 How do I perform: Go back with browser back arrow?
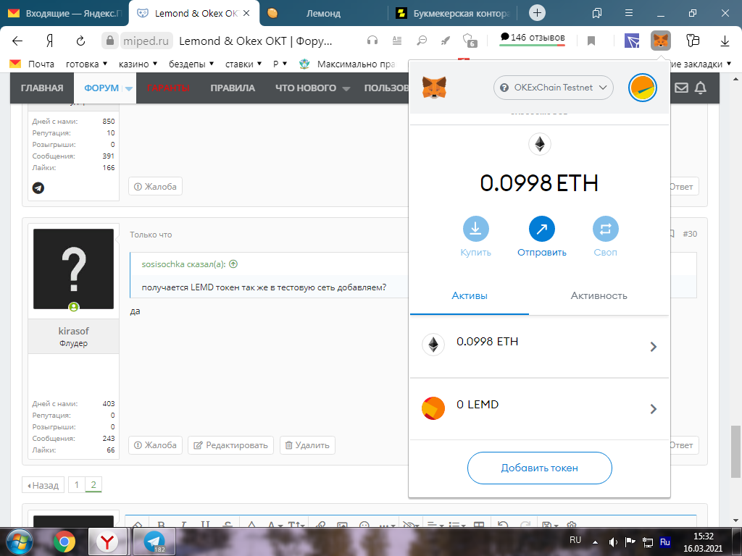coord(17,41)
